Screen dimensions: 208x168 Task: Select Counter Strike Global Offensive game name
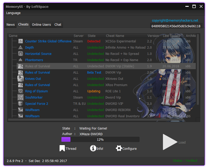[48, 41]
